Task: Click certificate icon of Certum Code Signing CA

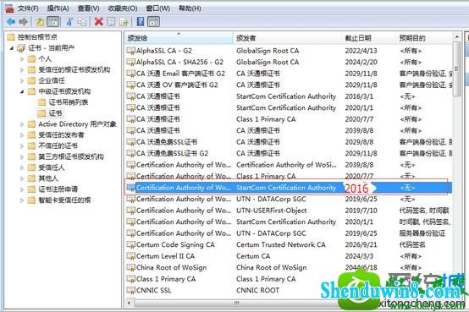Action: (x=130, y=244)
